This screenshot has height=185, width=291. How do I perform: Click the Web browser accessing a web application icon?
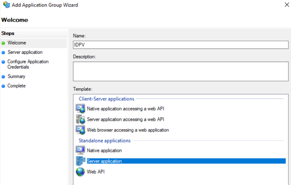80,130
